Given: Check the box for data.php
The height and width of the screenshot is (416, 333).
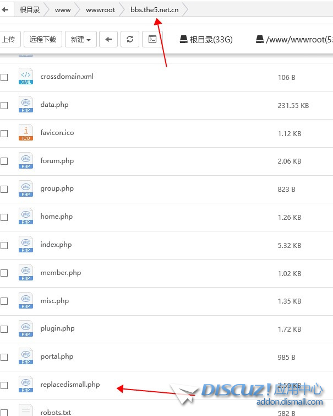Looking at the screenshot, I should tap(4, 105).
